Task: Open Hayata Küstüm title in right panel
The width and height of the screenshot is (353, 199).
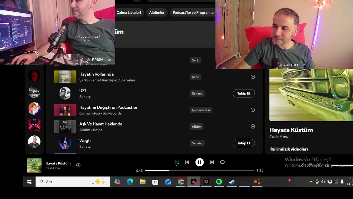Action: point(291,130)
